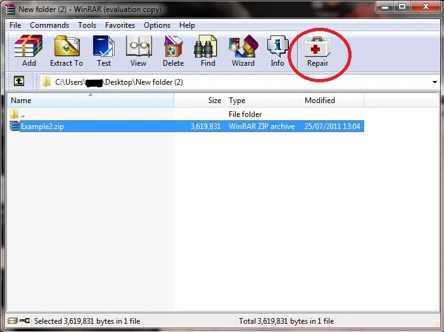Maximize the WinRAR window
444x332 pixels.
tap(402, 7)
